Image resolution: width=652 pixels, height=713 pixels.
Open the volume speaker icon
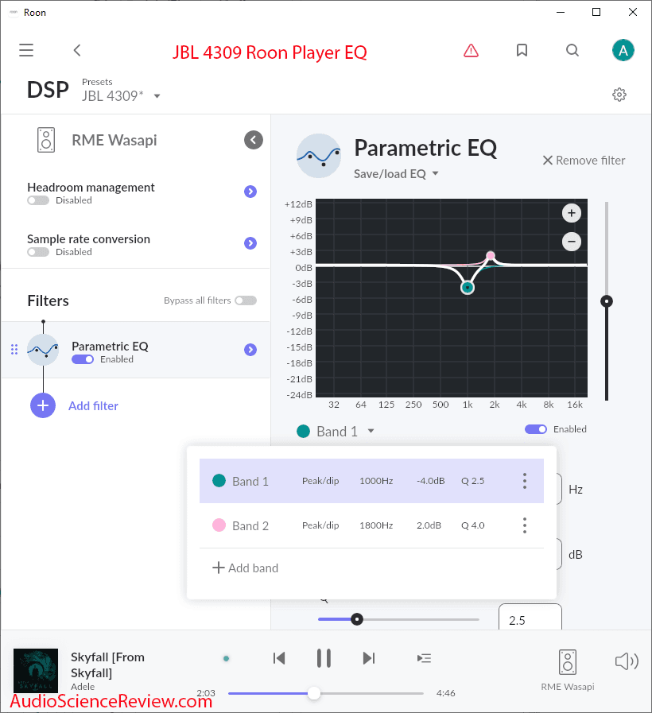click(627, 661)
